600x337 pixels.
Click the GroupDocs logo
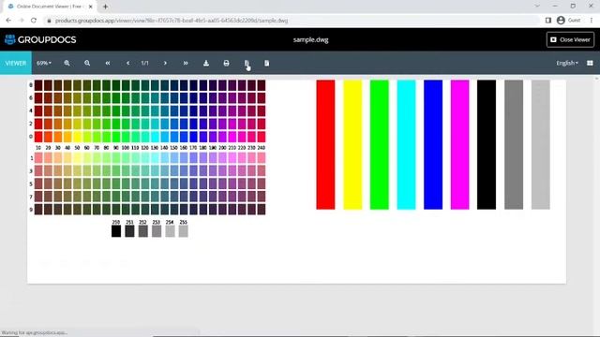point(40,39)
